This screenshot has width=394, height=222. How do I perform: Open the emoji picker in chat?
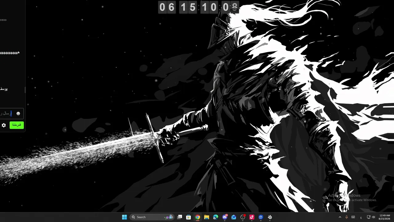[18, 113]
